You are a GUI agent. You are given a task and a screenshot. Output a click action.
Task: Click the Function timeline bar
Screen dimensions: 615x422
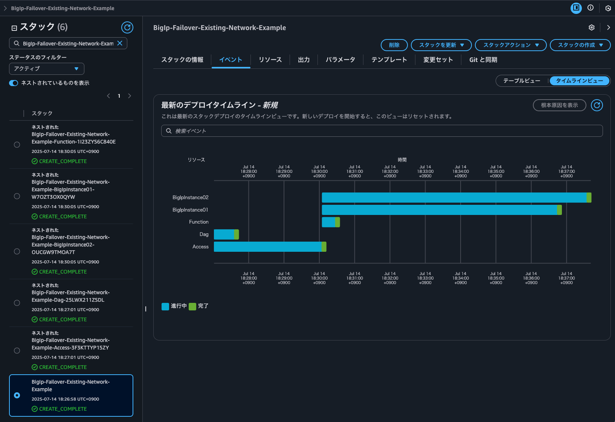pos(331,222)
